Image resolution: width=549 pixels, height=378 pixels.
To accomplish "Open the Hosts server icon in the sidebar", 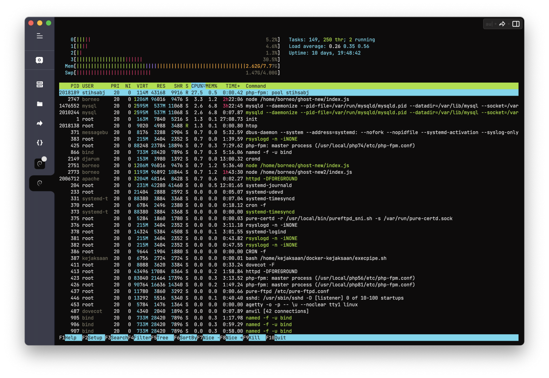I will pos(40,84).
